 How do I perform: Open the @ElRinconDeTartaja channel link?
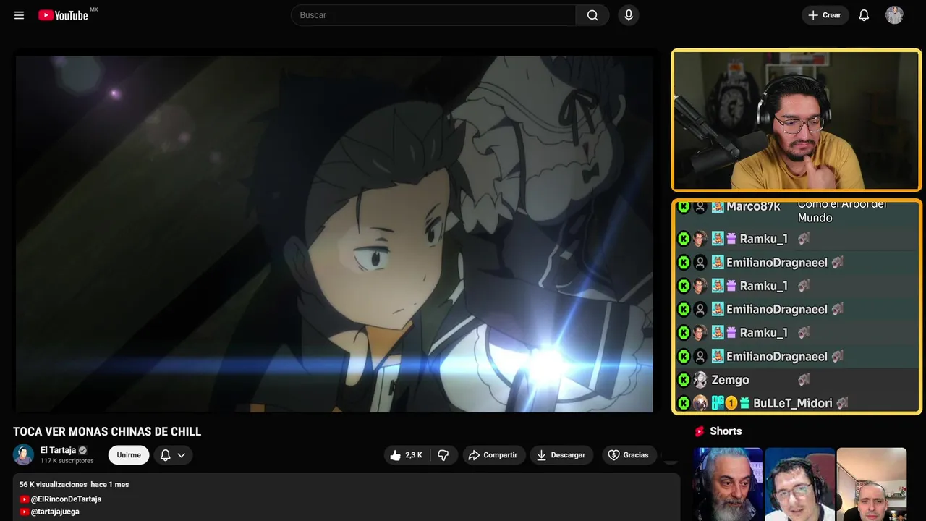tap(66, 499)
